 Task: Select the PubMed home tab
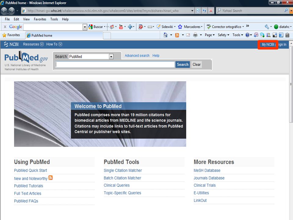pyautogui.click(x=64, y=35)
